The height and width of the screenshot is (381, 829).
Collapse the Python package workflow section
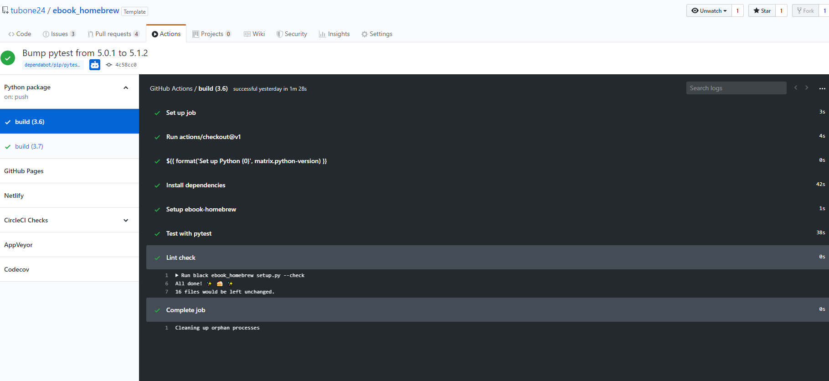pos(126,88)
